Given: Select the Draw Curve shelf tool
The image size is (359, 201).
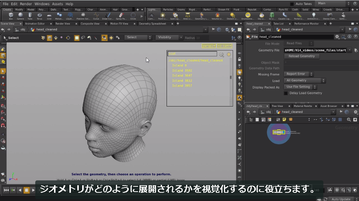Looking at the screenshot, I should pos(108,16).
